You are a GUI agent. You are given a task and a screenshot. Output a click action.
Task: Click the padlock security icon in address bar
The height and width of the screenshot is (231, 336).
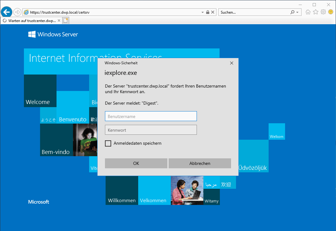pos(208,12)
